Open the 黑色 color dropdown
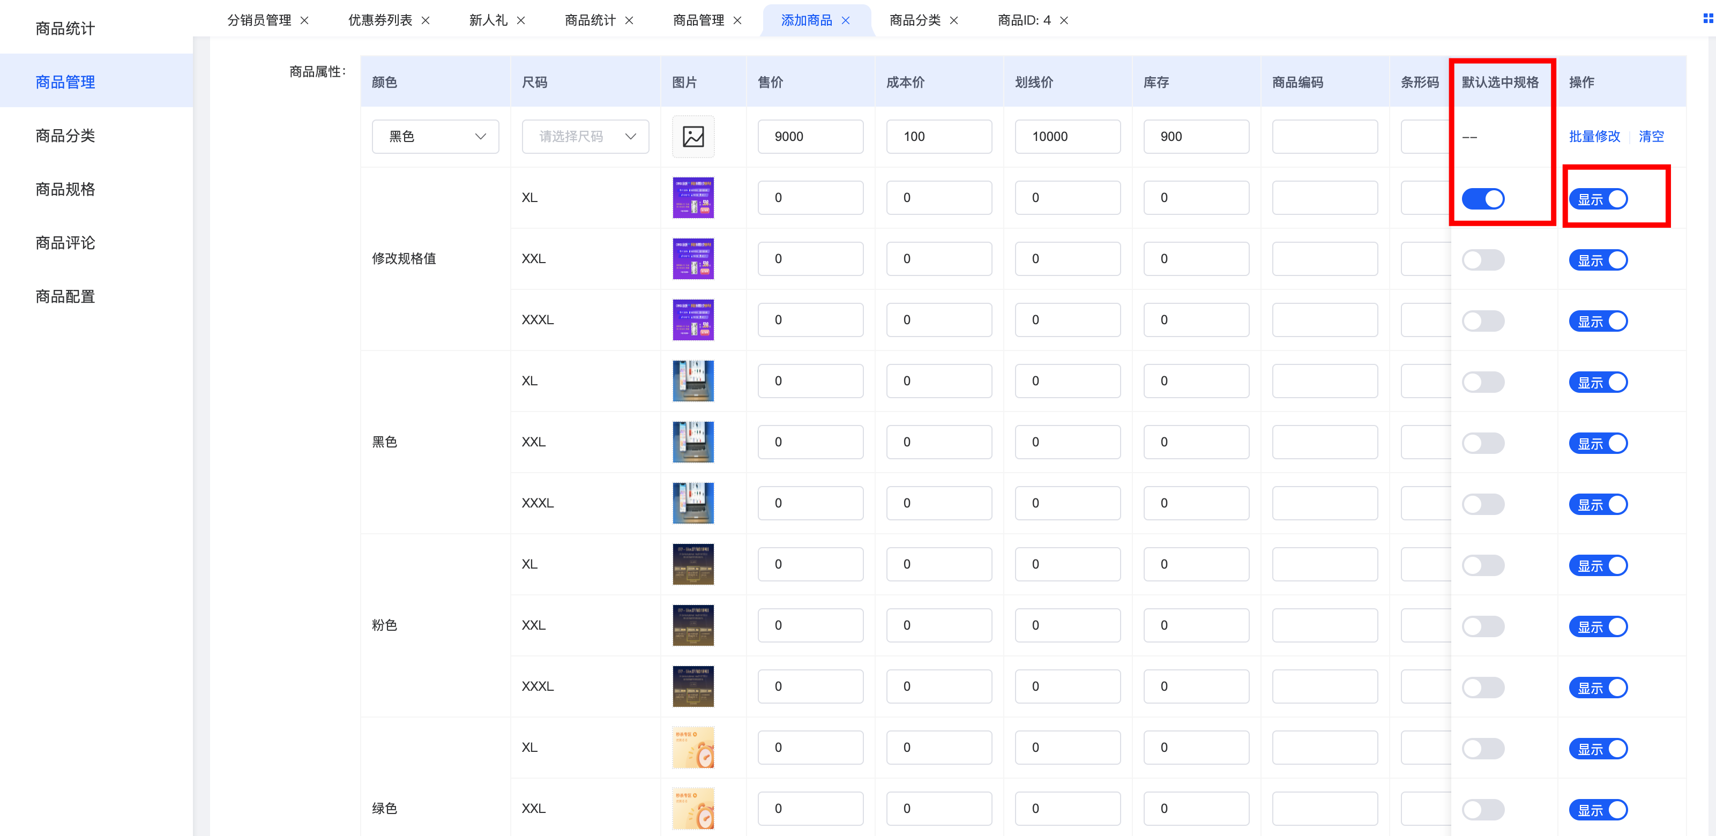 coord(435,137)
